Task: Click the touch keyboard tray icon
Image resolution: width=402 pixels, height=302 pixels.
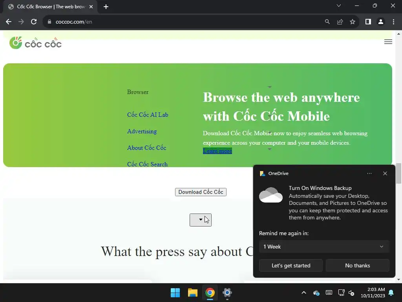Action: point(329,293)
